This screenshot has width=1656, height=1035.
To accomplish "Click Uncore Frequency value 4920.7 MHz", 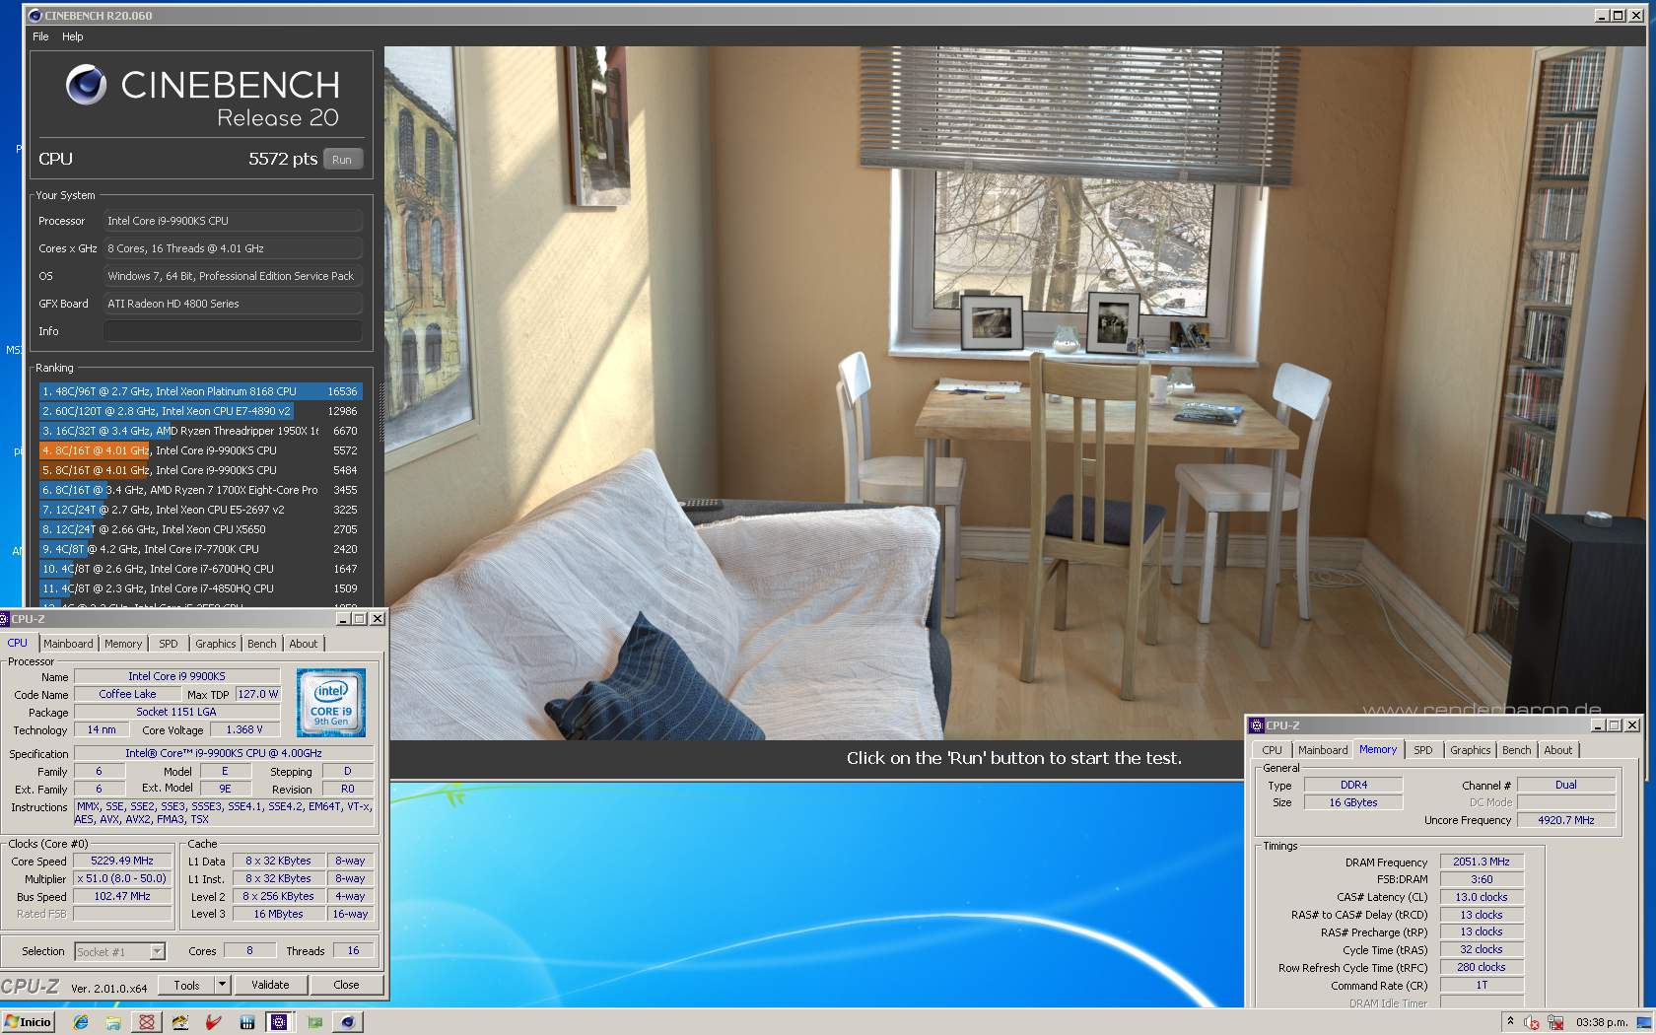I will [x=1566, y=820].
